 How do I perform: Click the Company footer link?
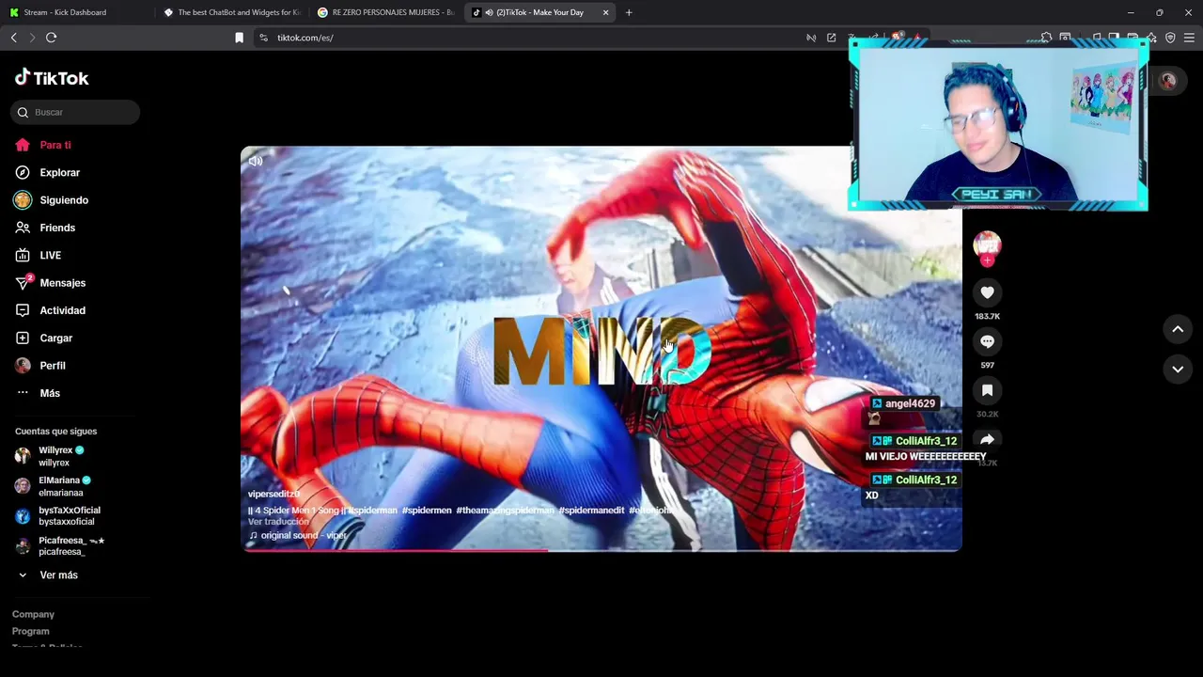point(33,614)
